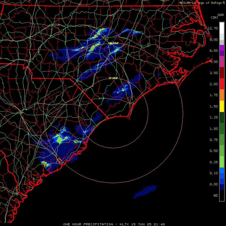Pick the orange swatch in the color scale

point(222,95)
